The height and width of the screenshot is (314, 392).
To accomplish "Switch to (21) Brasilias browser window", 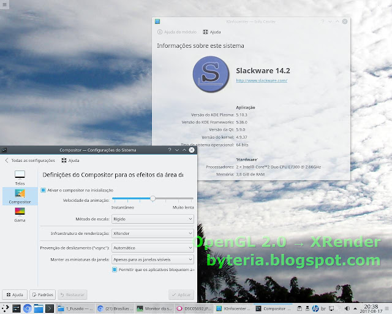I will pos(115,308).
